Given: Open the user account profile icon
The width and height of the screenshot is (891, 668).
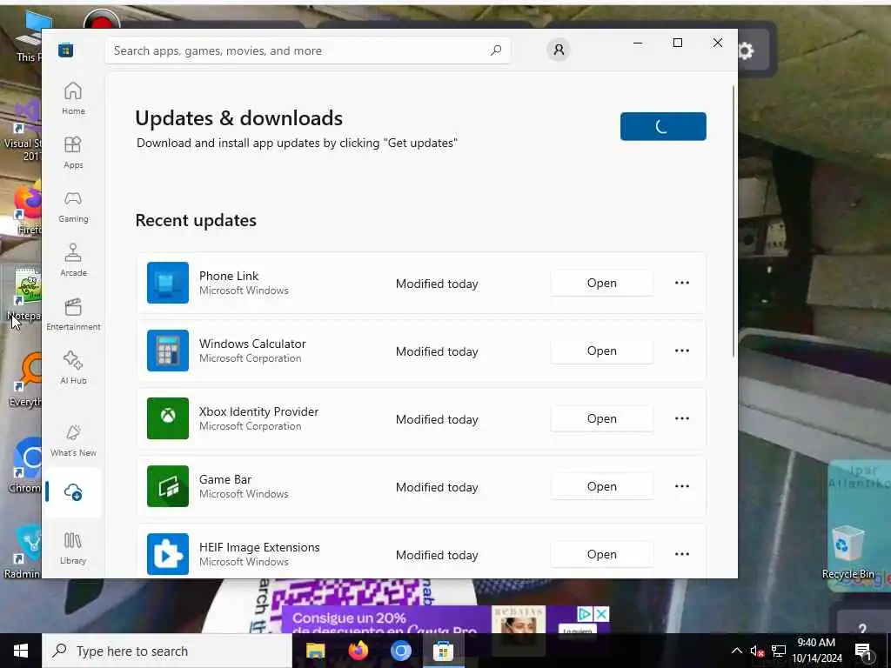Looking at the screenshot, I should click(x=559, y=50).
